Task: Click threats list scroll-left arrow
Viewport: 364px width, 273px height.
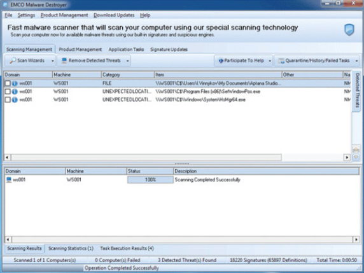Action: 7,157
